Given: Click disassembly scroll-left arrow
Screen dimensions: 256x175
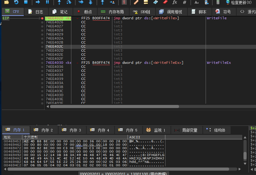Looking at the screenshot, I should pos(48,106).
